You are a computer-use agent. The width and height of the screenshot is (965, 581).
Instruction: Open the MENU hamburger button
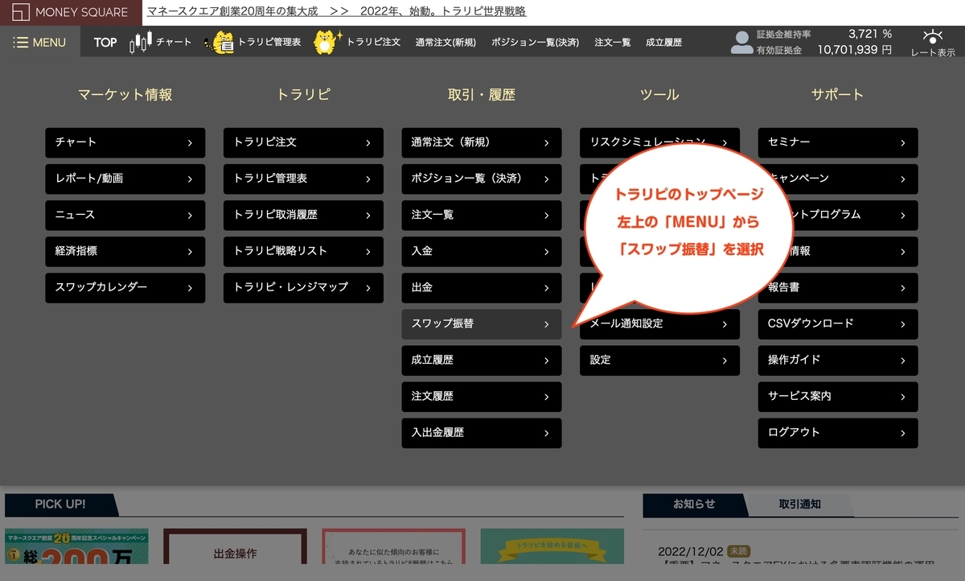click(40, 43)
